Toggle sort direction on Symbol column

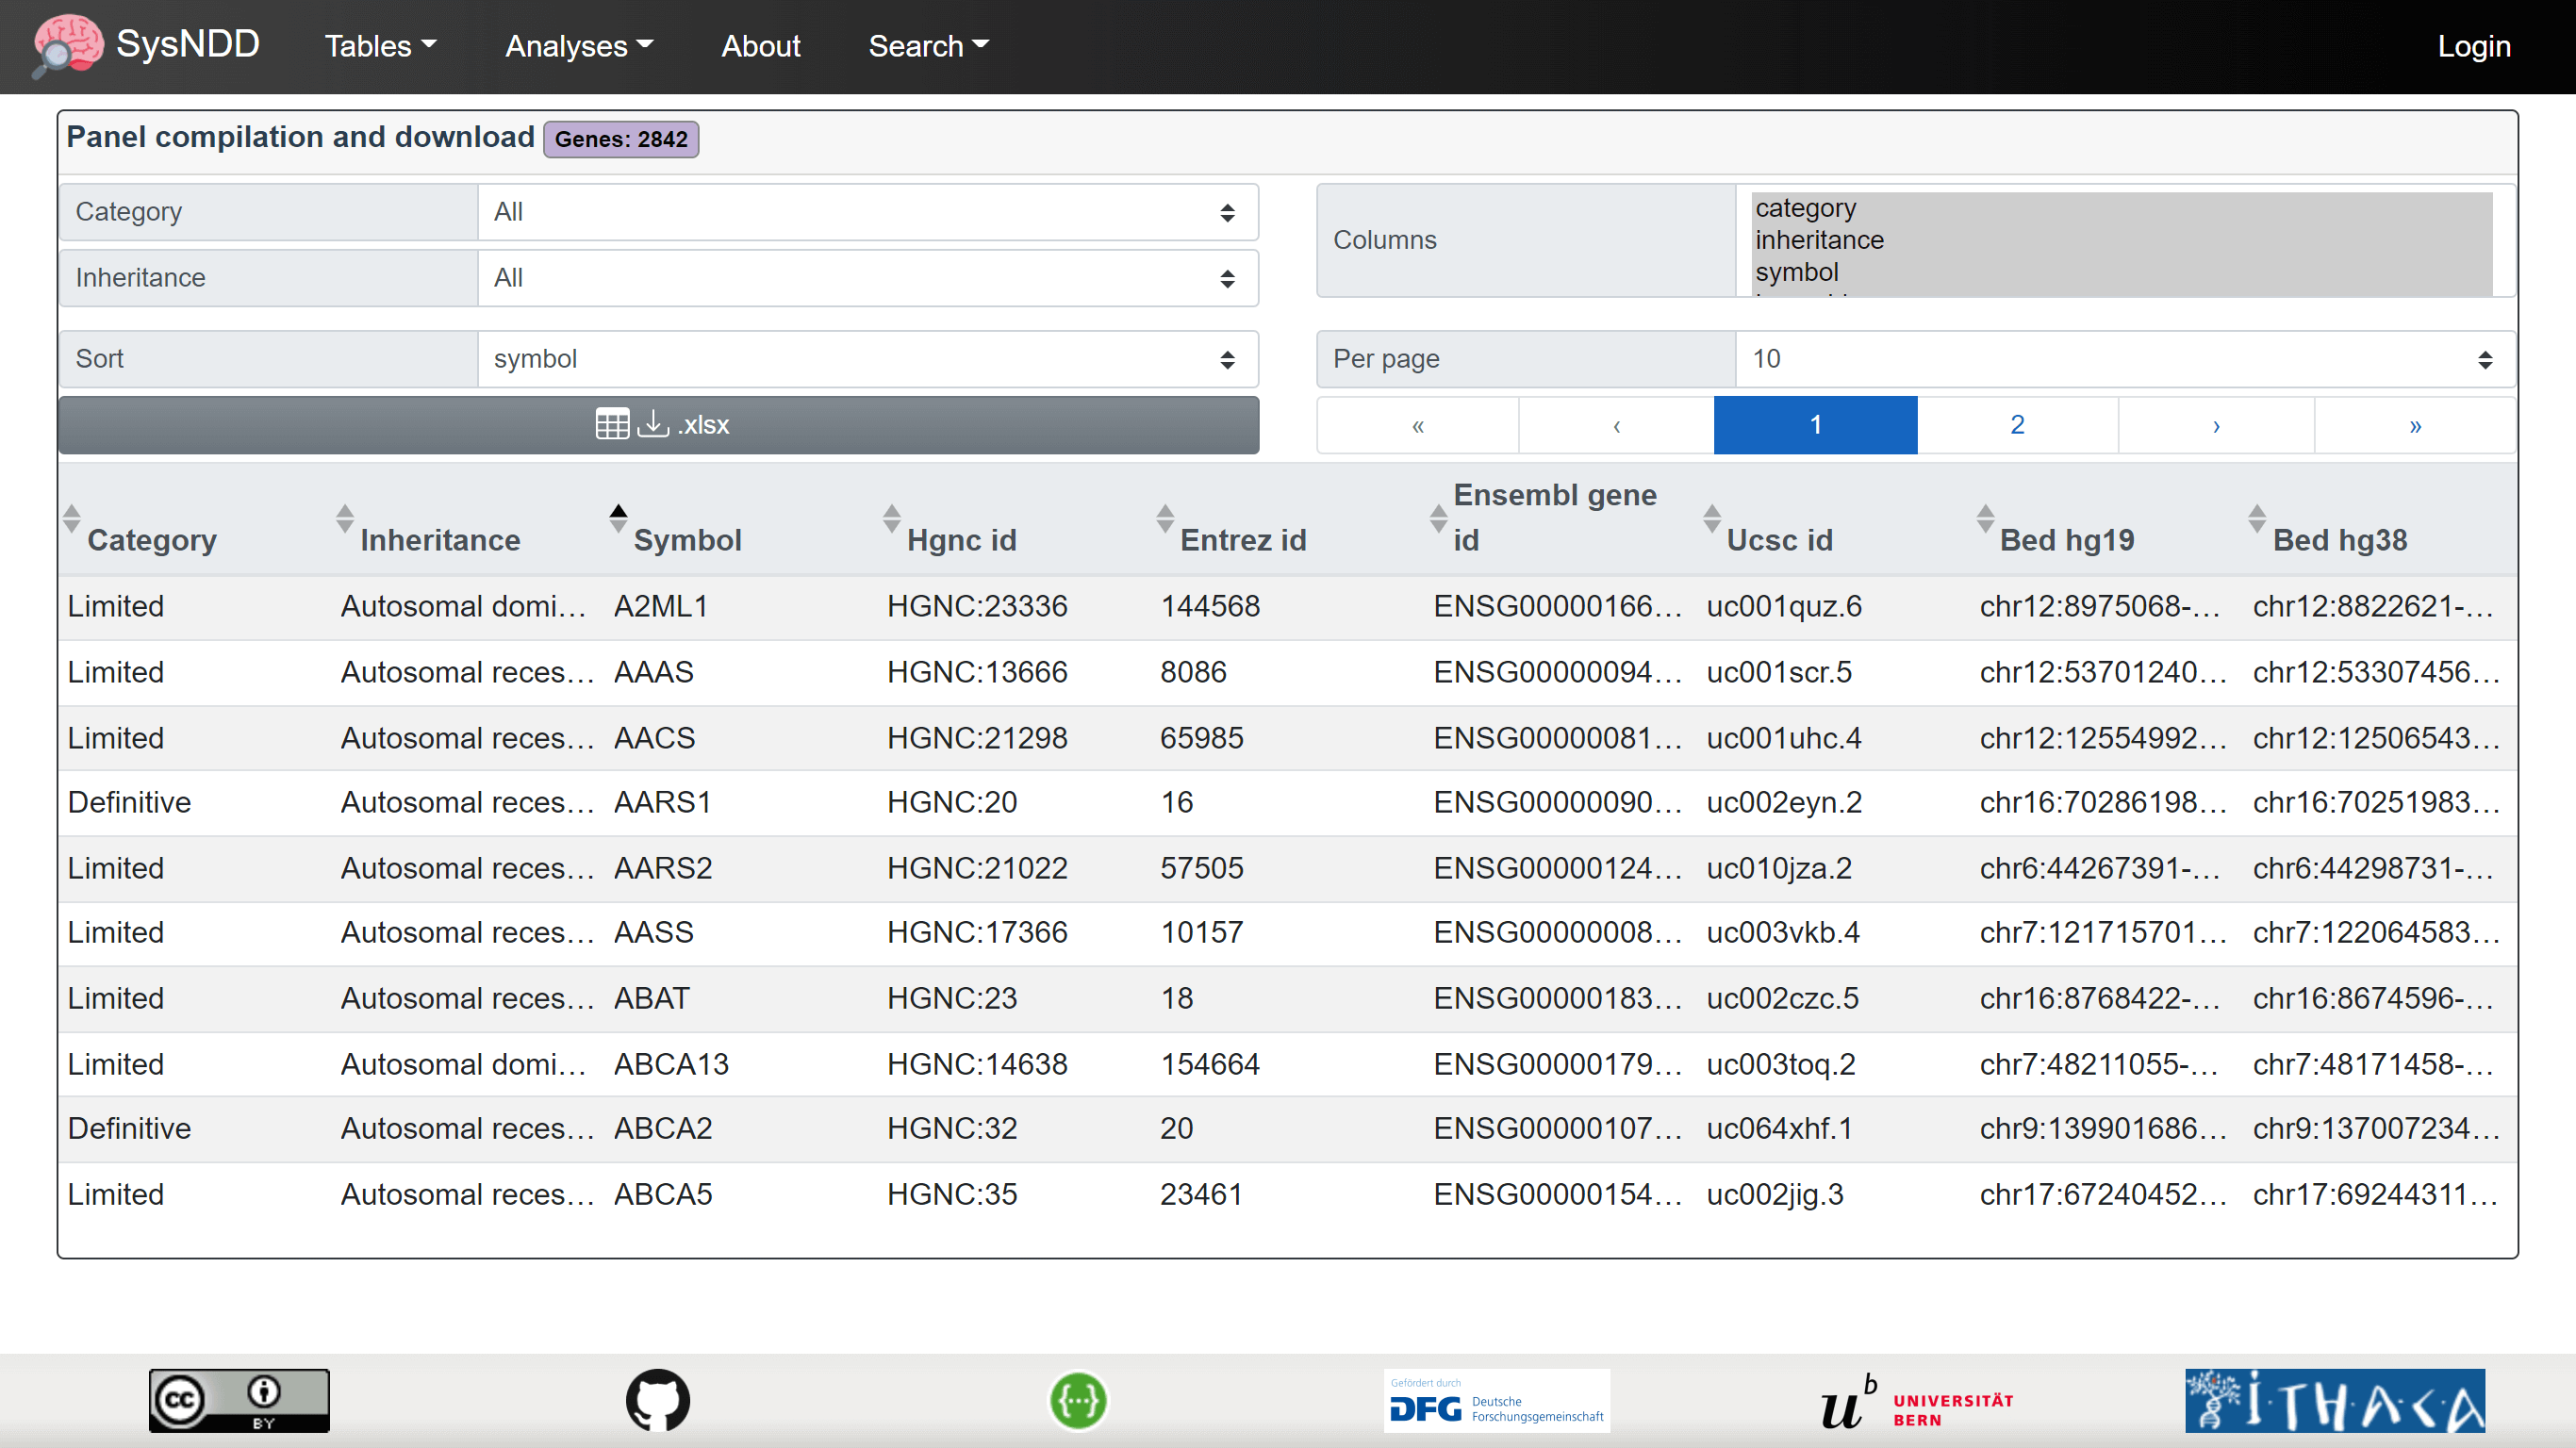tap(618, 518)
